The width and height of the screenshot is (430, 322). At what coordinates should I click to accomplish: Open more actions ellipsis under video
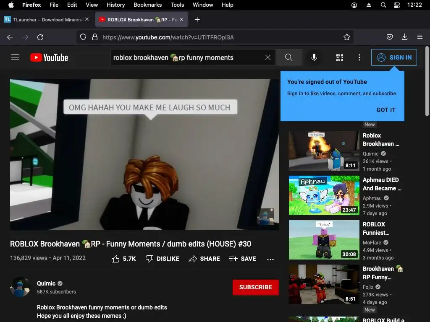270,259
